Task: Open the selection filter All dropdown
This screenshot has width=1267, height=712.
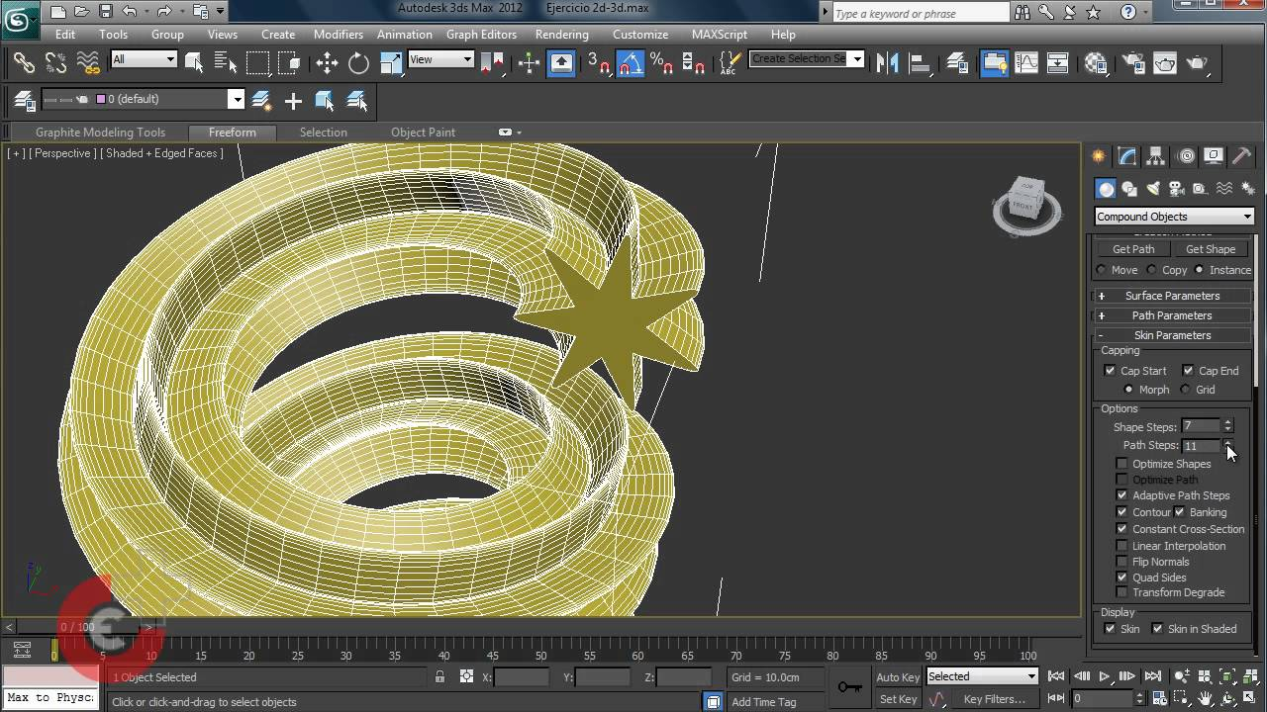Action: click(x=144, y=59)
